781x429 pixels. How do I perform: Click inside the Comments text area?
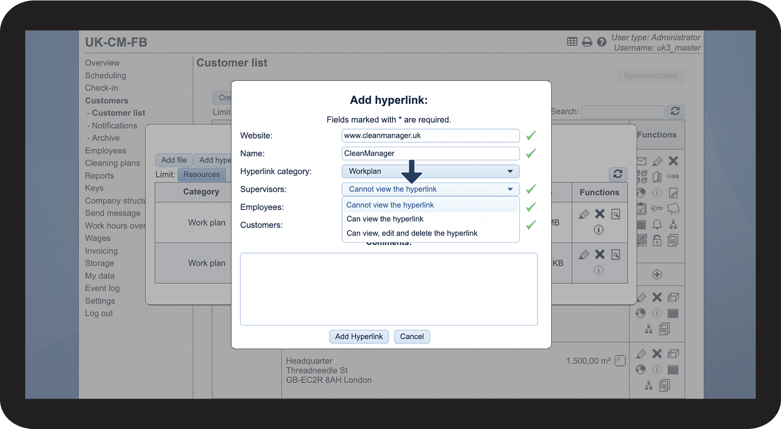(x=389, y=289)
